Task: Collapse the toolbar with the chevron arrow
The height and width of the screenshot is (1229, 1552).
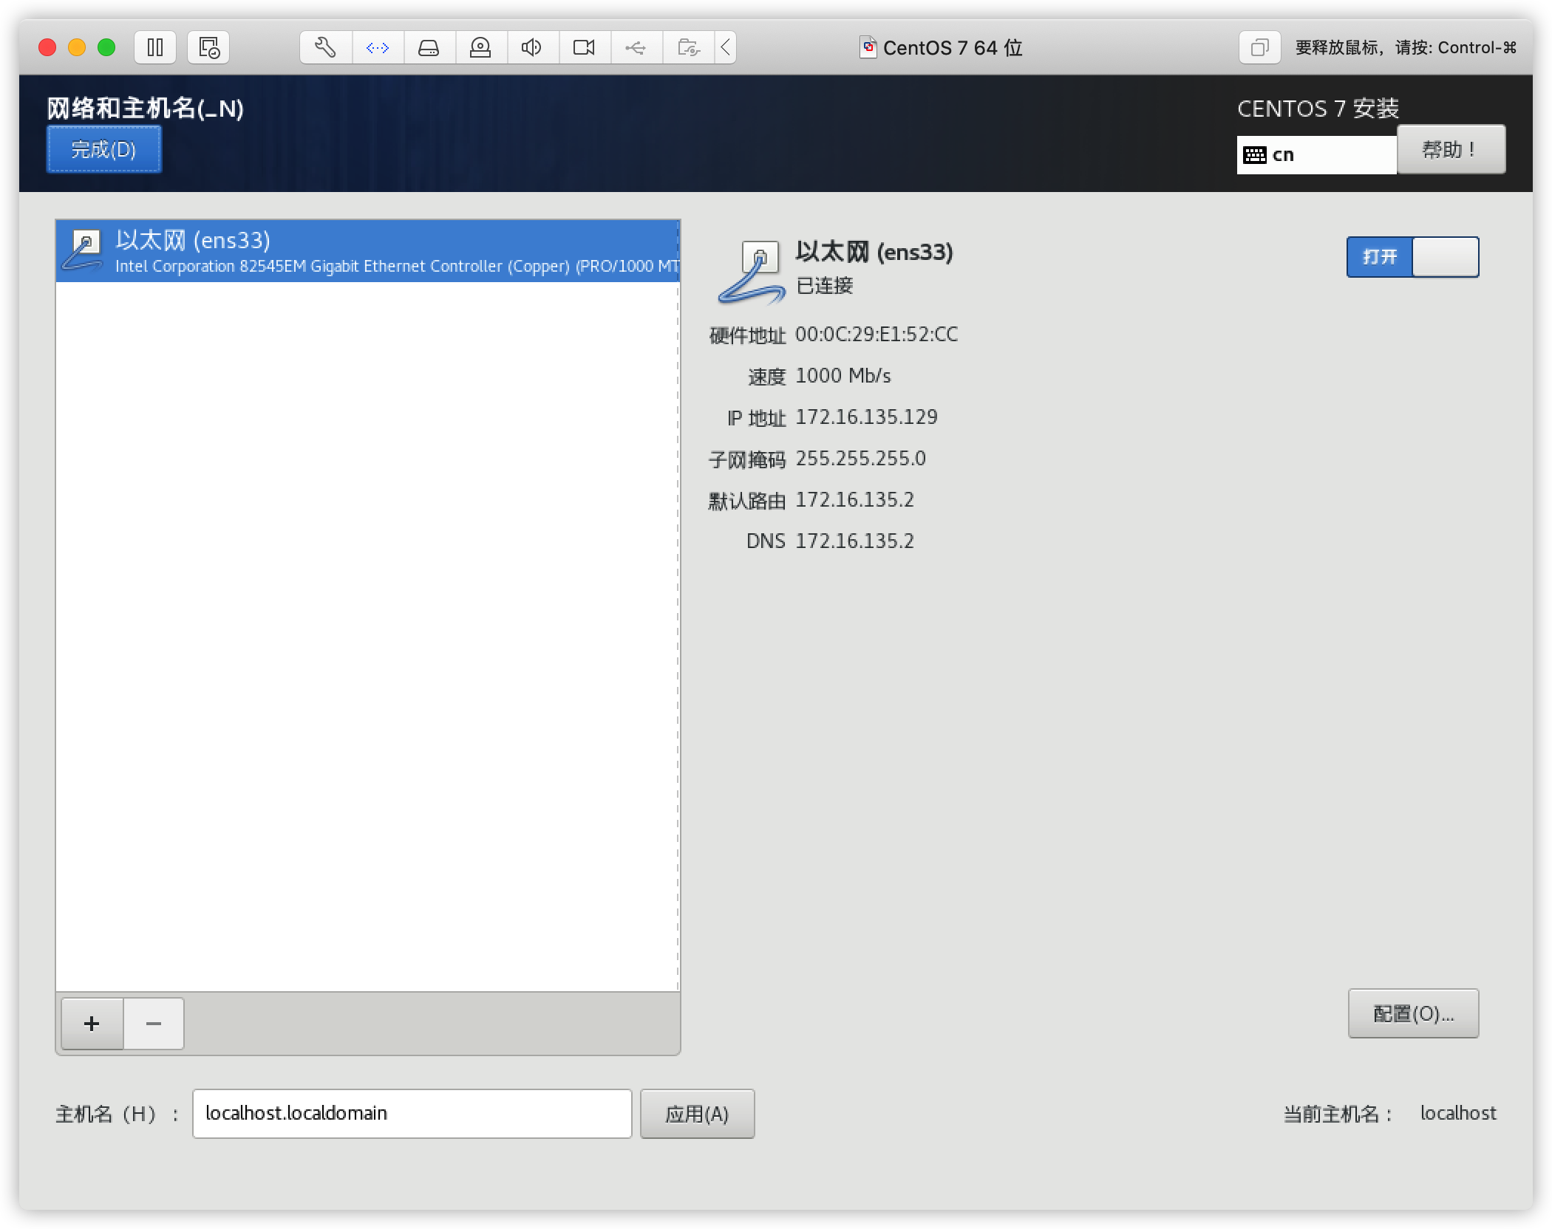Action: [x=726, y=48]
